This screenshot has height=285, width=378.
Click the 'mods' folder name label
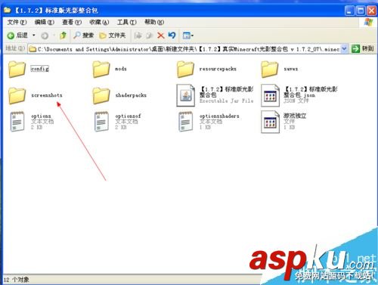pos(121,69)
